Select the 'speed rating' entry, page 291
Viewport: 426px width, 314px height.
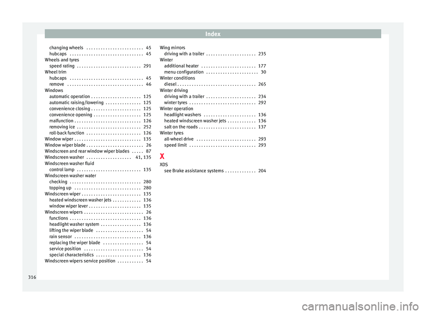click(x=100, y=66)
